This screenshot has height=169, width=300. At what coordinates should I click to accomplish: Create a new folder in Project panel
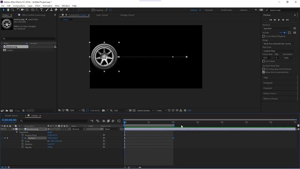click(x=7, y=111)
